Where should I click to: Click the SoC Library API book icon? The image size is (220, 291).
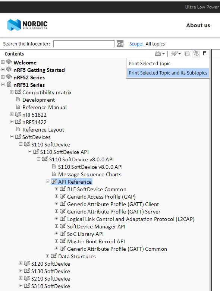click(x=63, y=234)
